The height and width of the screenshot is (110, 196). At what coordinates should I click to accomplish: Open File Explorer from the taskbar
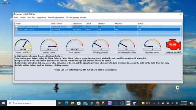(73, 103)
